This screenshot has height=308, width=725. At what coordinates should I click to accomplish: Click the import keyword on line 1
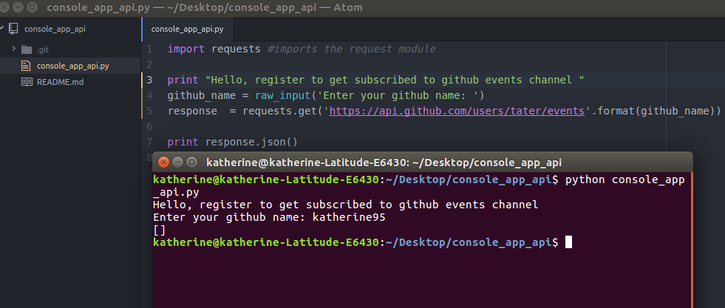click(186, 49)
